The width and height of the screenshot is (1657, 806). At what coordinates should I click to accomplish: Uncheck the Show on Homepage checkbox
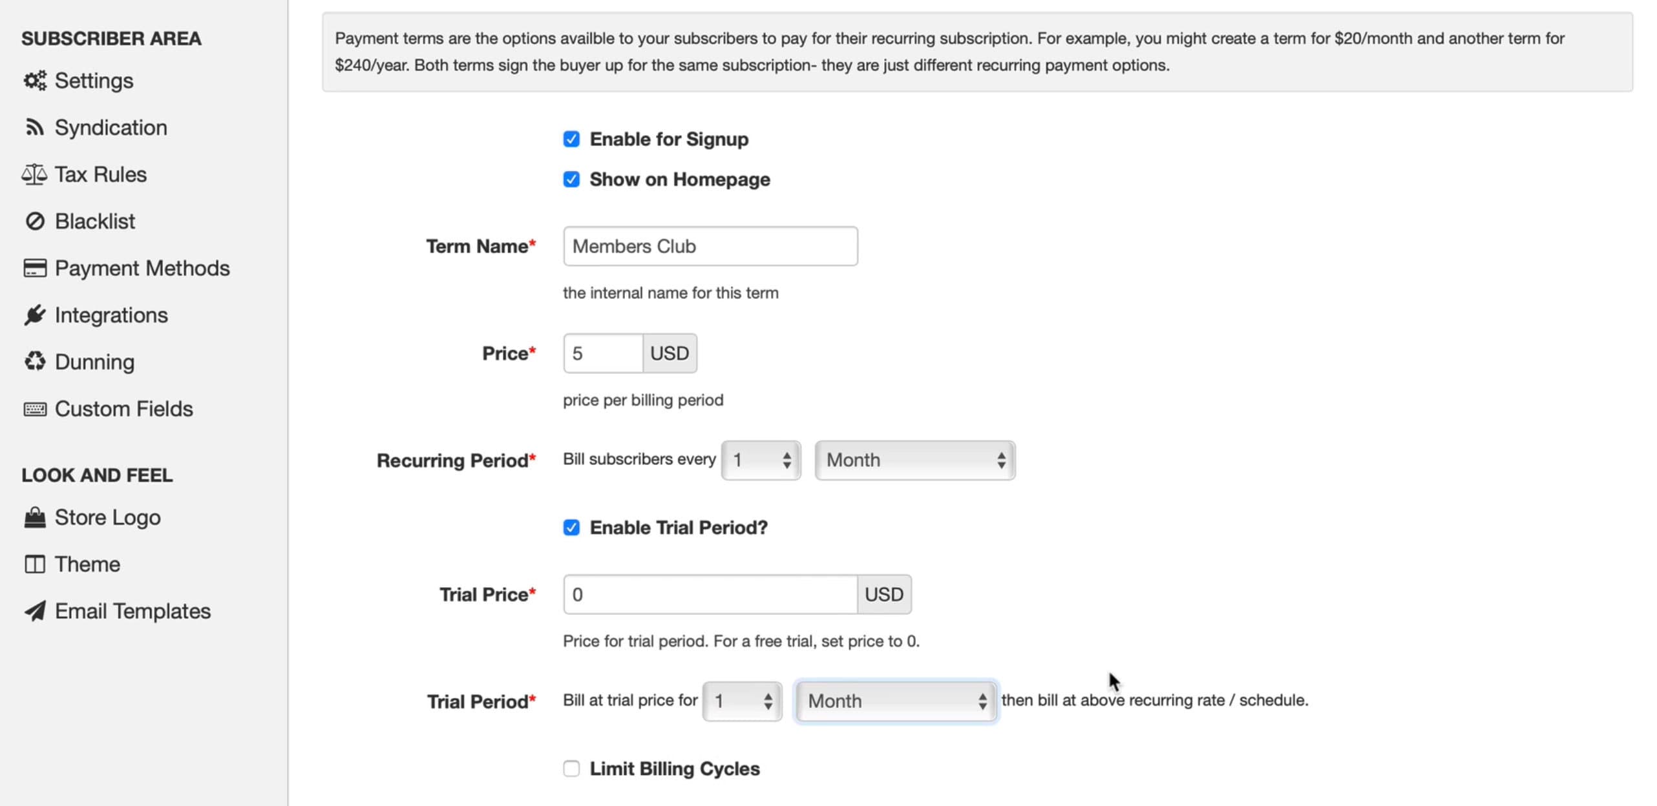pyautogui.click(x=571, y=180)
